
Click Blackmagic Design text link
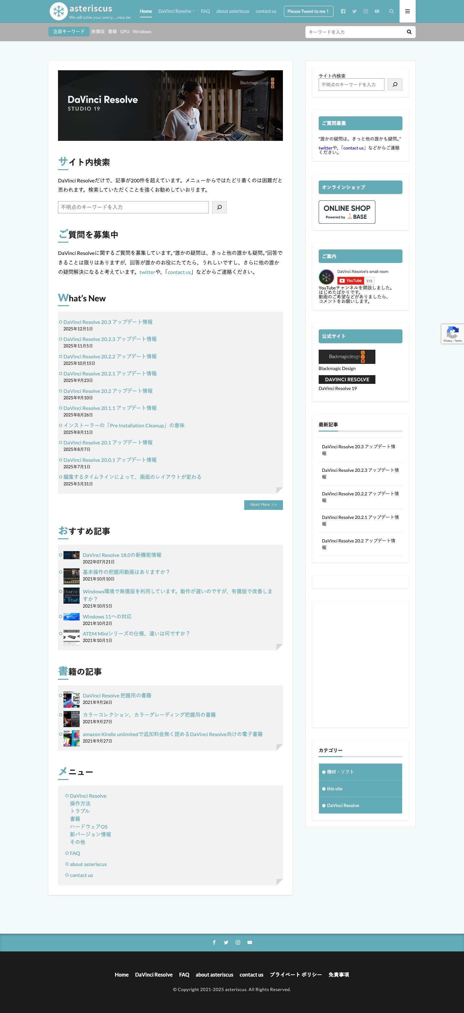[337, 368]
